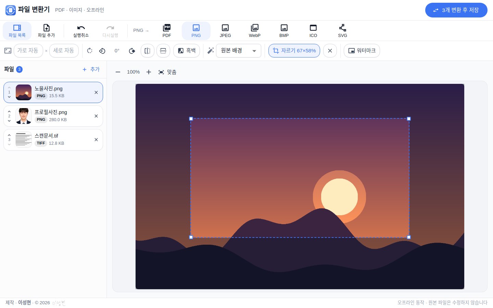Click the file count badge 3

pos(20,69)
